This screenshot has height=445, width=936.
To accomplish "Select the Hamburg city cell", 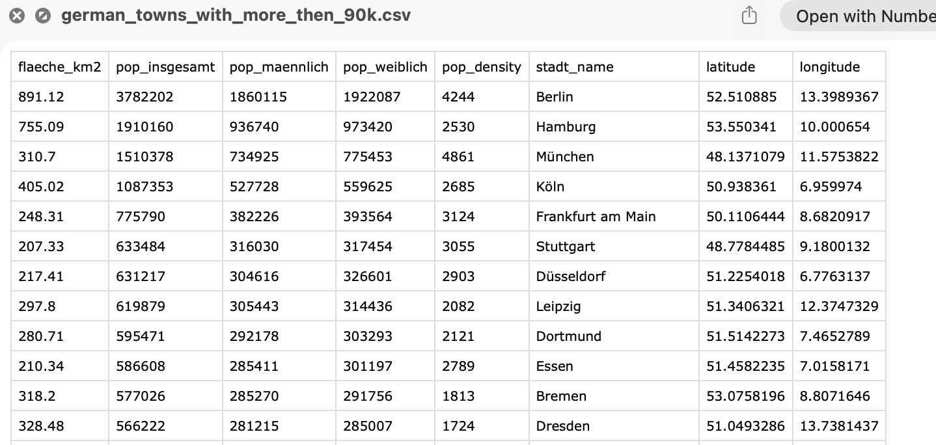I will click(x=566, y=126).
